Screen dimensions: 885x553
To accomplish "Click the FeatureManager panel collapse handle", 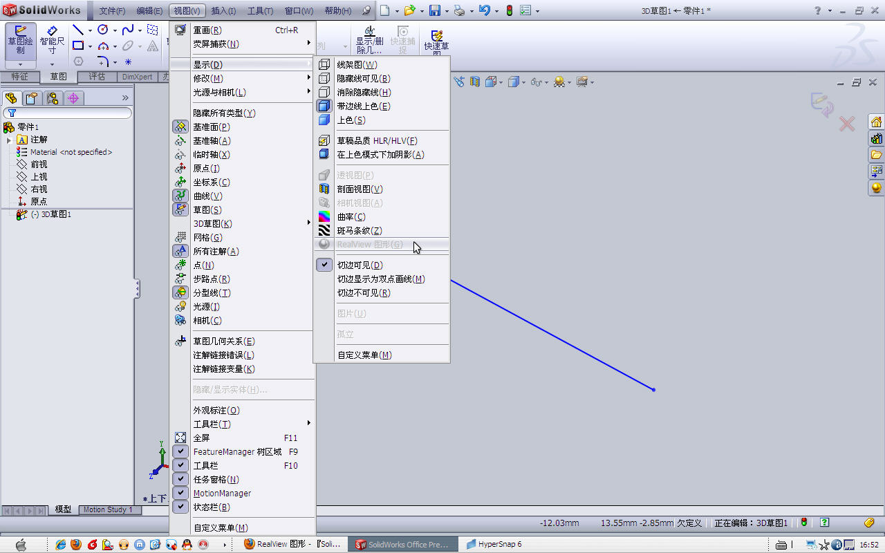I will pyautogui.click(x=137, y=289).
